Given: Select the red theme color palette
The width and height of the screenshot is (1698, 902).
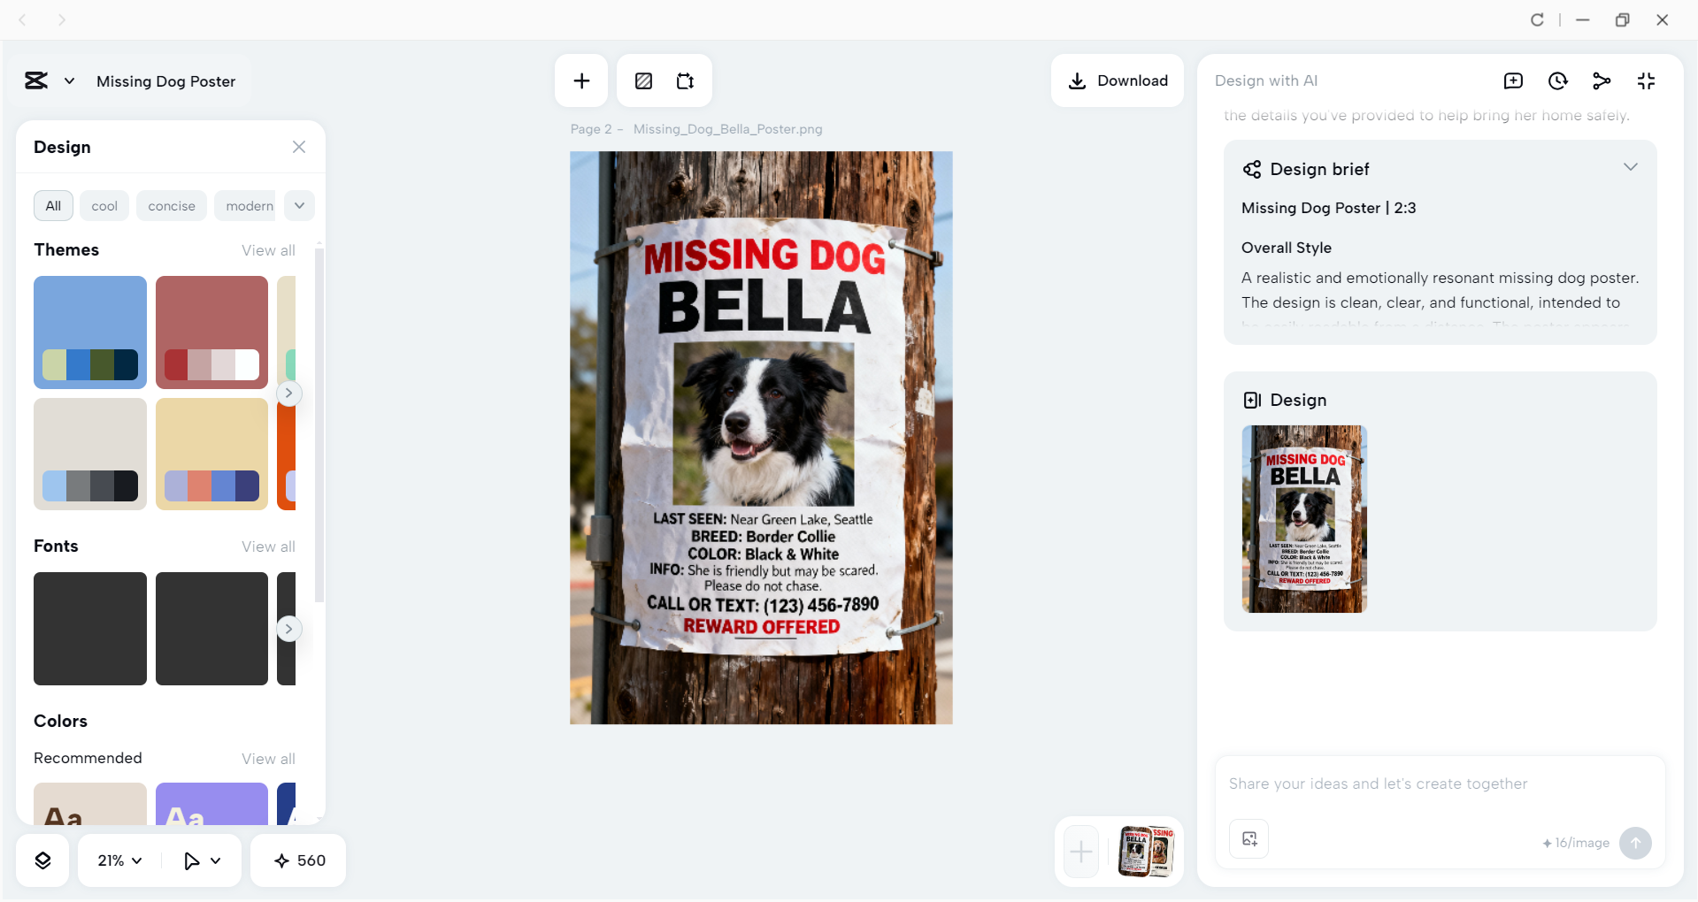Looking at the screenshot, I should point(211,333).
